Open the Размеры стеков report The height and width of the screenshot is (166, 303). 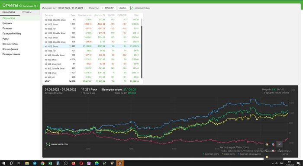coord(20,54)
